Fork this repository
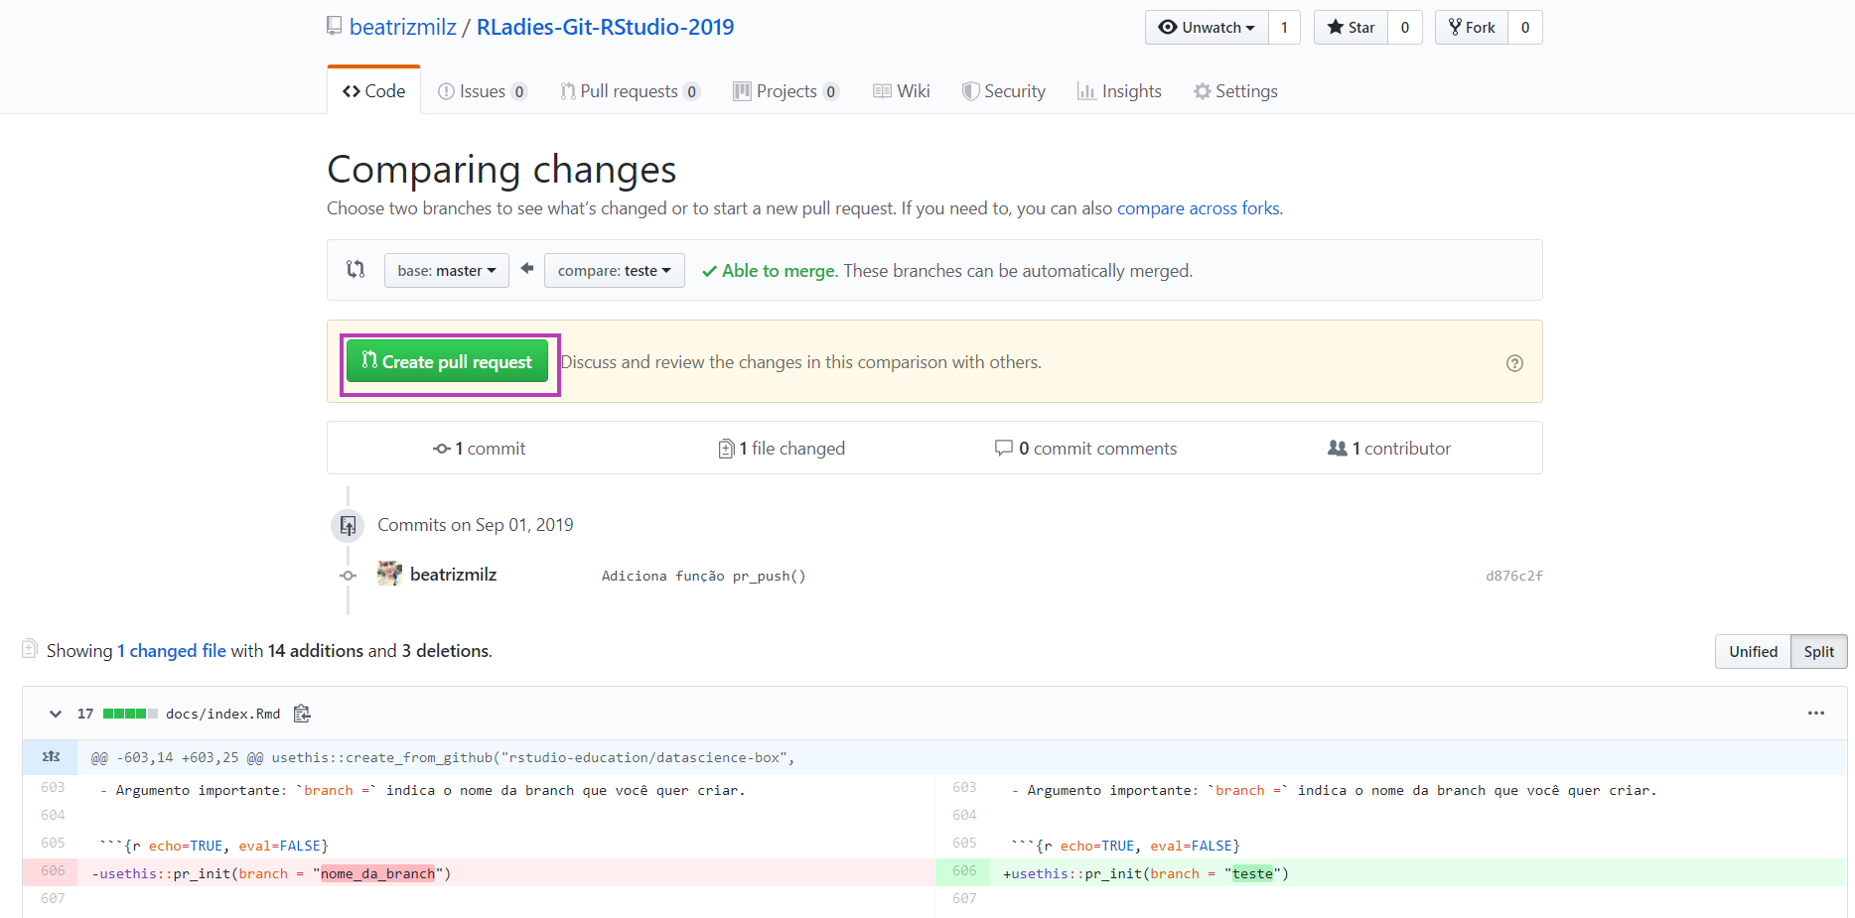 click(x=1471, y=28)
